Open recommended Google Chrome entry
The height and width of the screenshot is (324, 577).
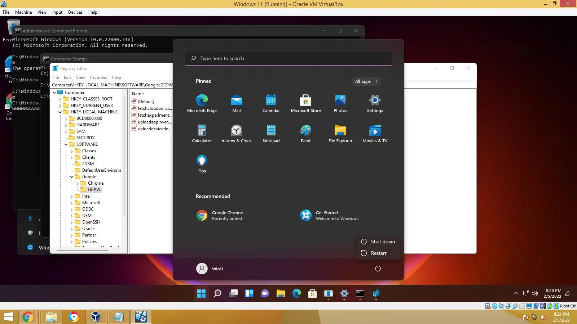[x=220, y=216]
